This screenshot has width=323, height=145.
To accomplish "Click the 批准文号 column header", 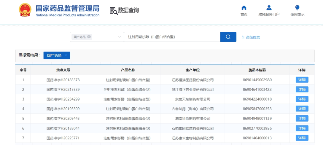I will coord(63,70).
